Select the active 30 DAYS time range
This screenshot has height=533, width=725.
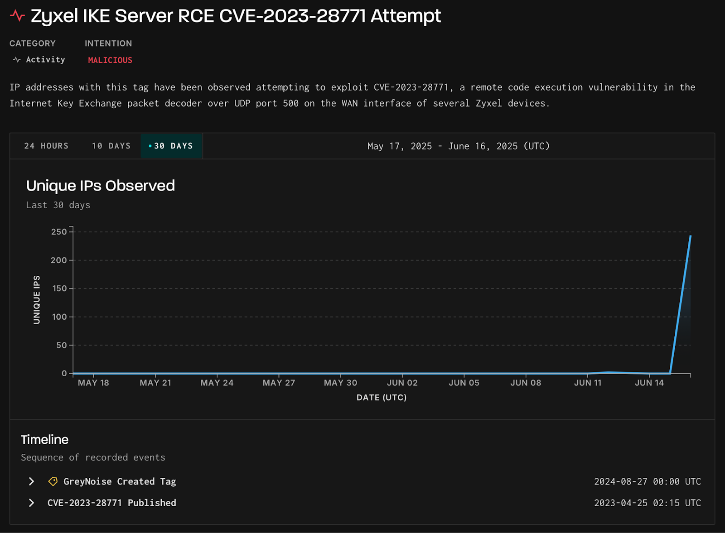point(172,146)
